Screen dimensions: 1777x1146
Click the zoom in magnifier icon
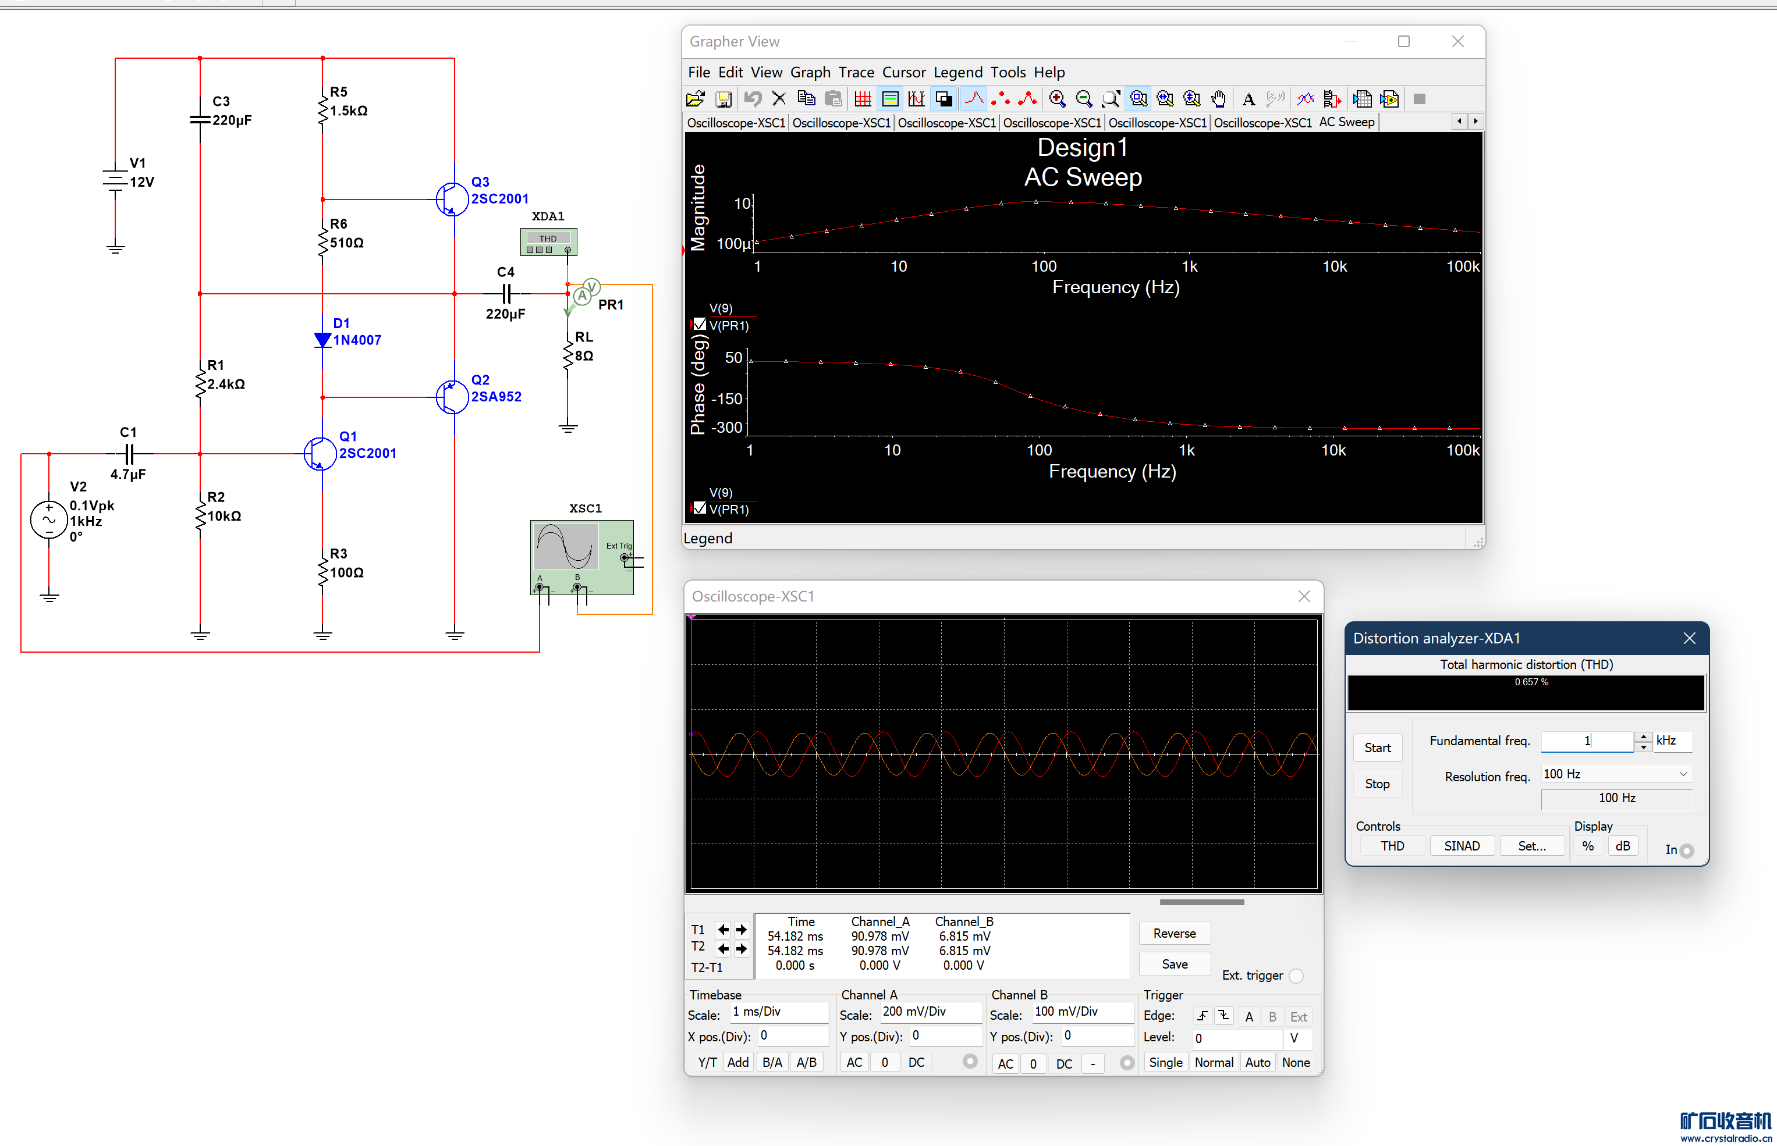(1056, 99)
